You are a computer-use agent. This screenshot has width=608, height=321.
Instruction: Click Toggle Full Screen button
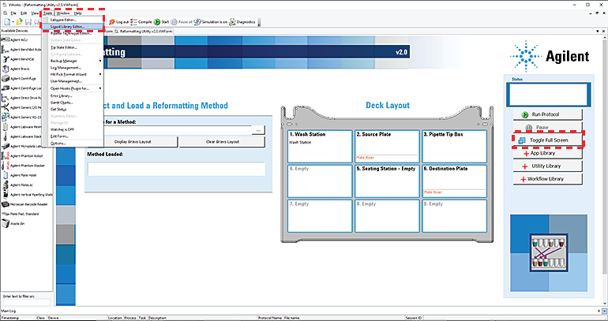pyautogui.click(x=547, y=139)
